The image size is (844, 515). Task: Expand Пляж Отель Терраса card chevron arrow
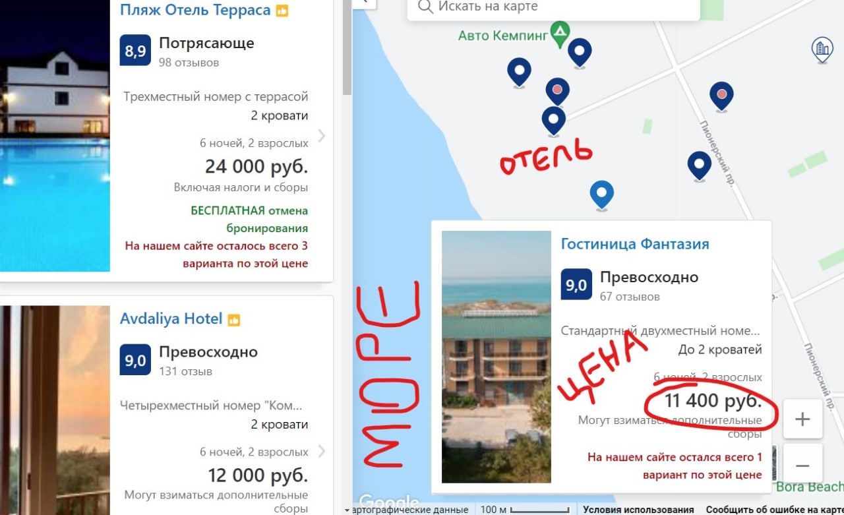click(x=321, y=136)
